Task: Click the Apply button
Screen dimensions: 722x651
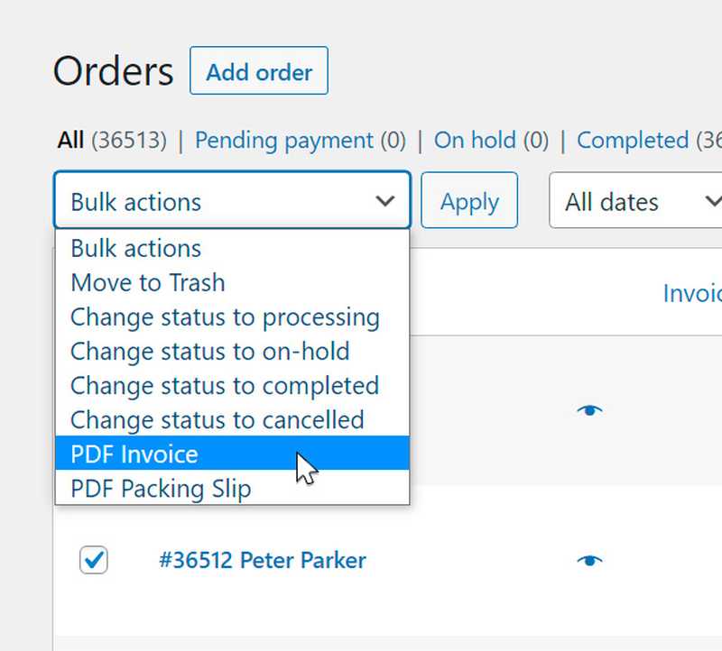Action: pos(469,201)
